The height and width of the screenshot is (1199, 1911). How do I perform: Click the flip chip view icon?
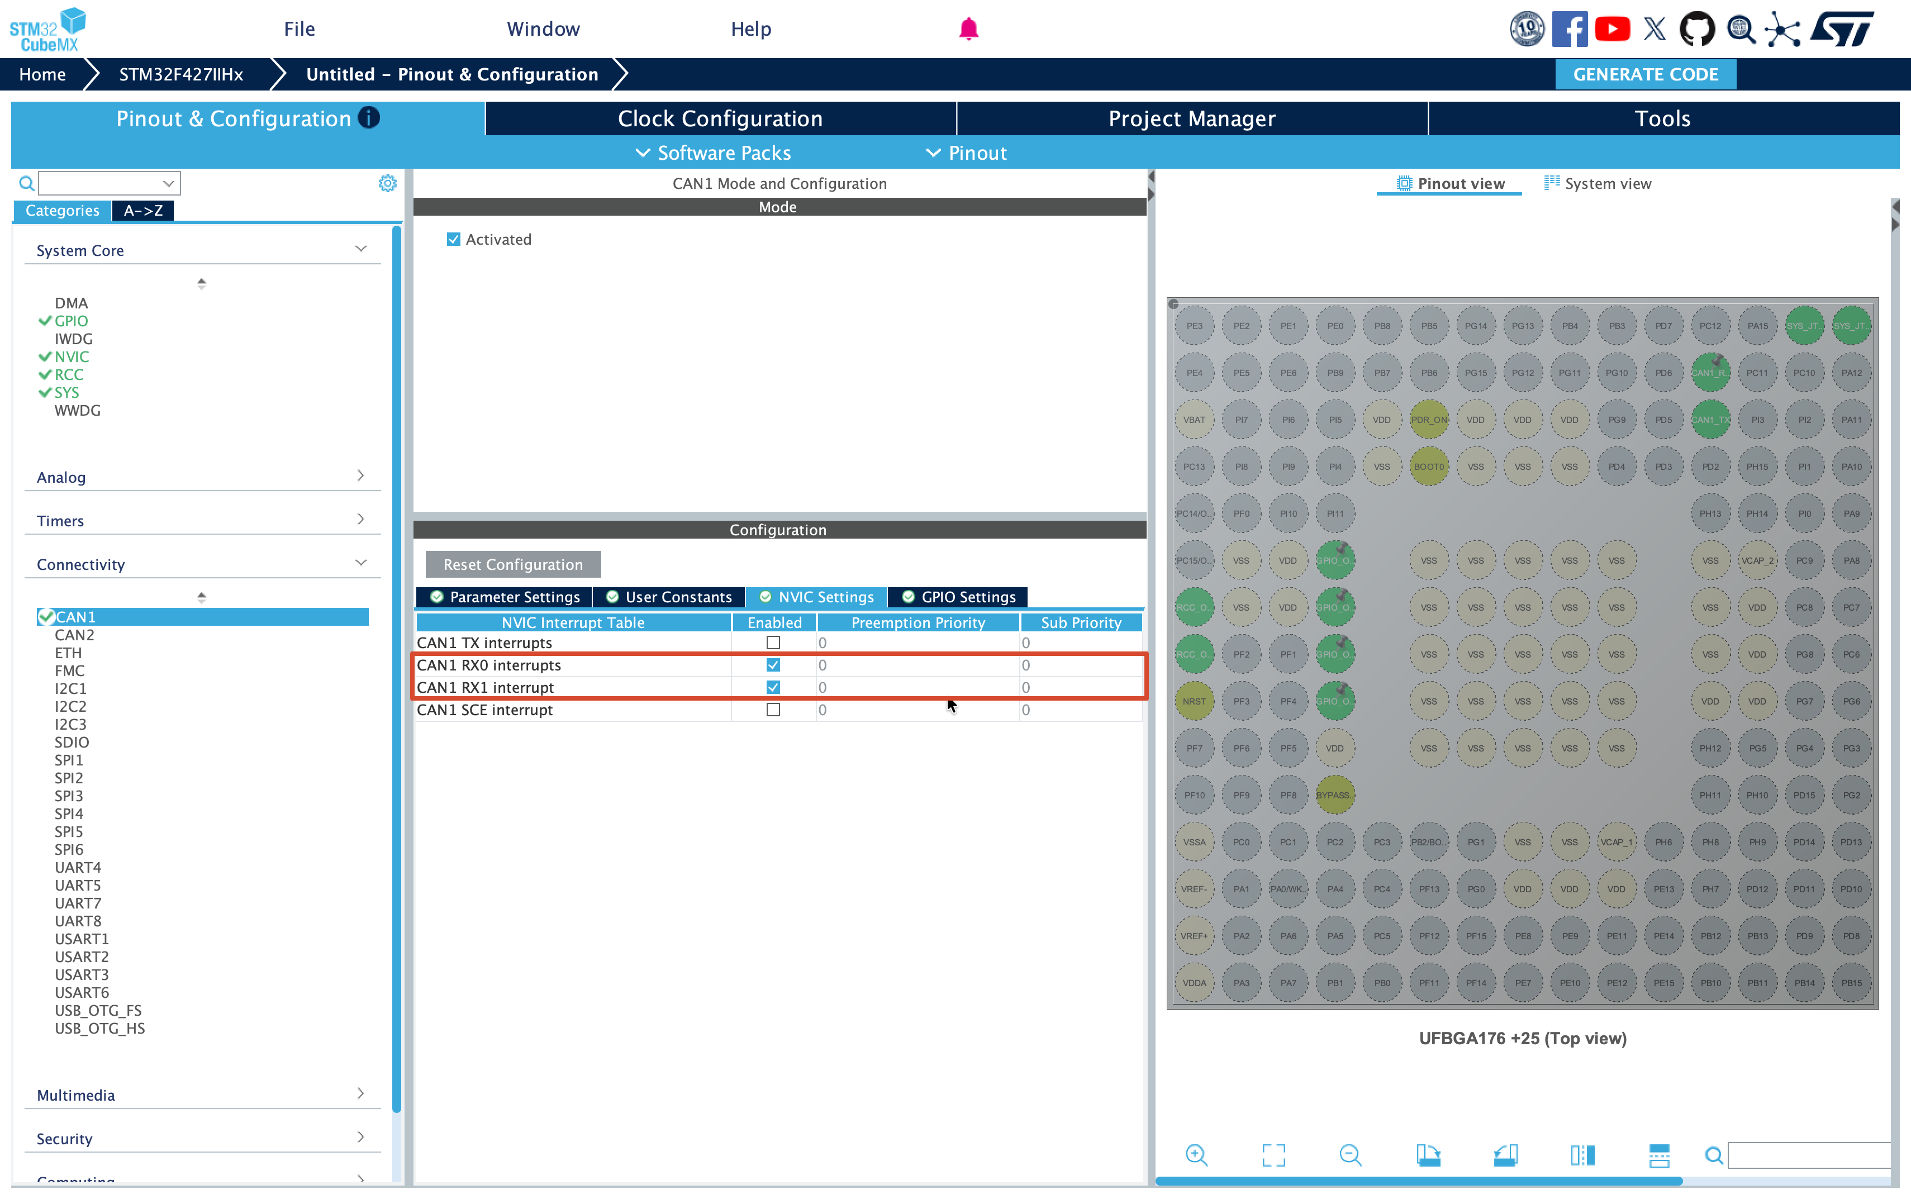tap(1582, 1155)
